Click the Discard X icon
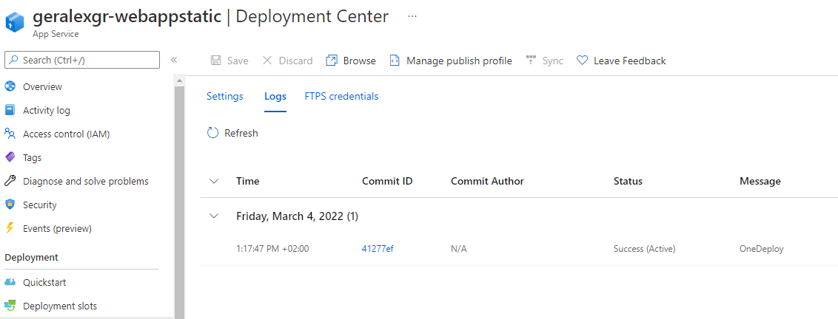838x319 pixels. click(x=267, y=61)
